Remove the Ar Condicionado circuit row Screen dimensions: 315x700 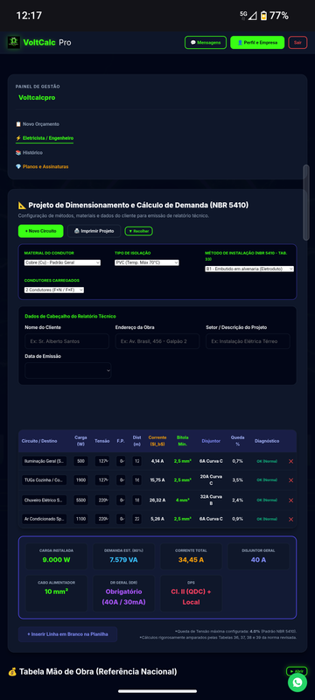(x=290, y=519)
